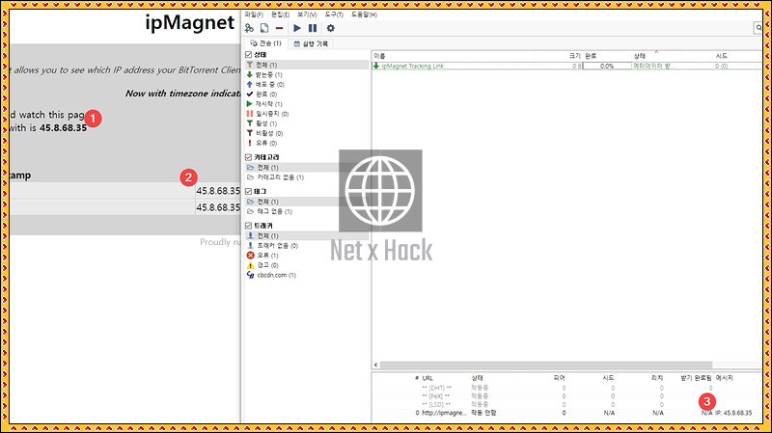Select 전체 (1) under the 상태 filter
Screen dimensions: 772x433
click(x=306, y=65)
